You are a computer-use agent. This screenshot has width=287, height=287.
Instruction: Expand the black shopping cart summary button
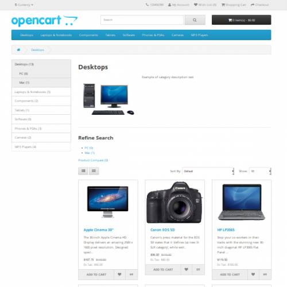(x=241, y=20)
